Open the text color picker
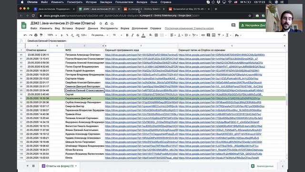This screenshot has height=172, width=305. point(143,35)
